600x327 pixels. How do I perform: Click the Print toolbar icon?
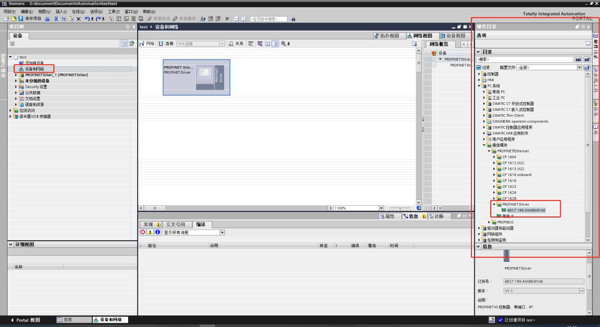47,19
